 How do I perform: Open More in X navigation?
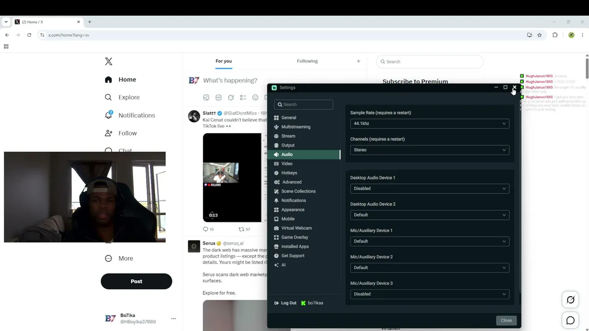coord(119,258)
